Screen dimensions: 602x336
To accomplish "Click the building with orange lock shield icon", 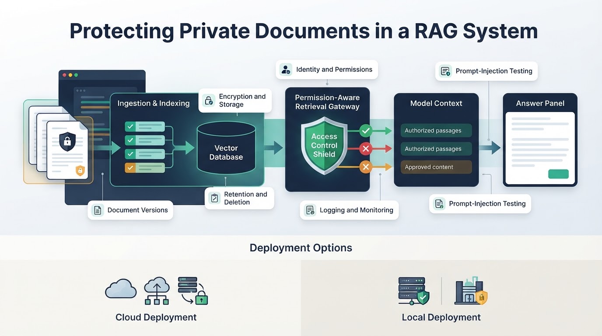I will point(471,290).
